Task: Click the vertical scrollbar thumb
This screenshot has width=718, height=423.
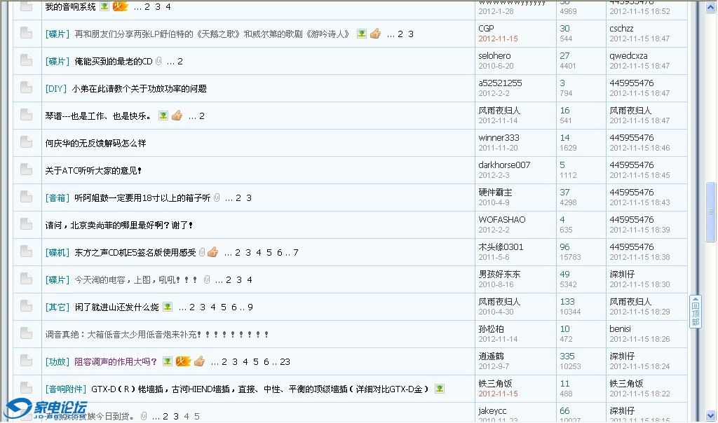Action: coord(711,211)
